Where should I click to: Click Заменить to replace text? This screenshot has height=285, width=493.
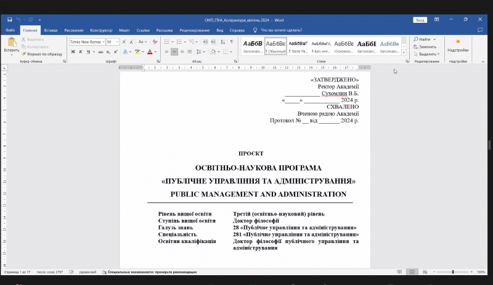click(x=425, y=47)
